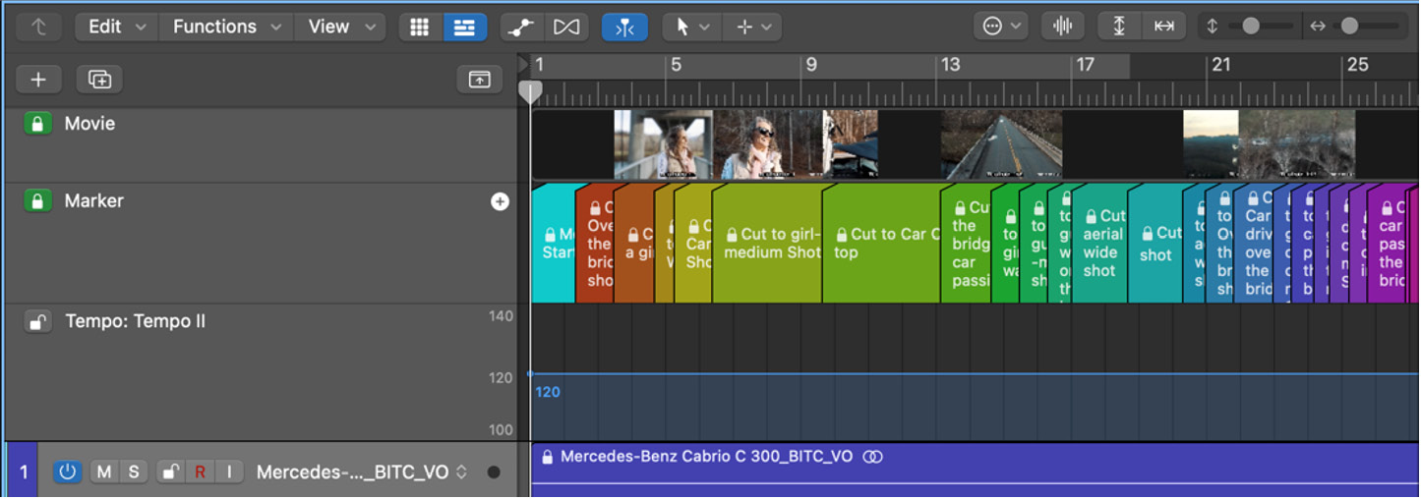1421x499 pixels.
Task: Click the horizontal auto zoom button
Action: coord(1164,27)
